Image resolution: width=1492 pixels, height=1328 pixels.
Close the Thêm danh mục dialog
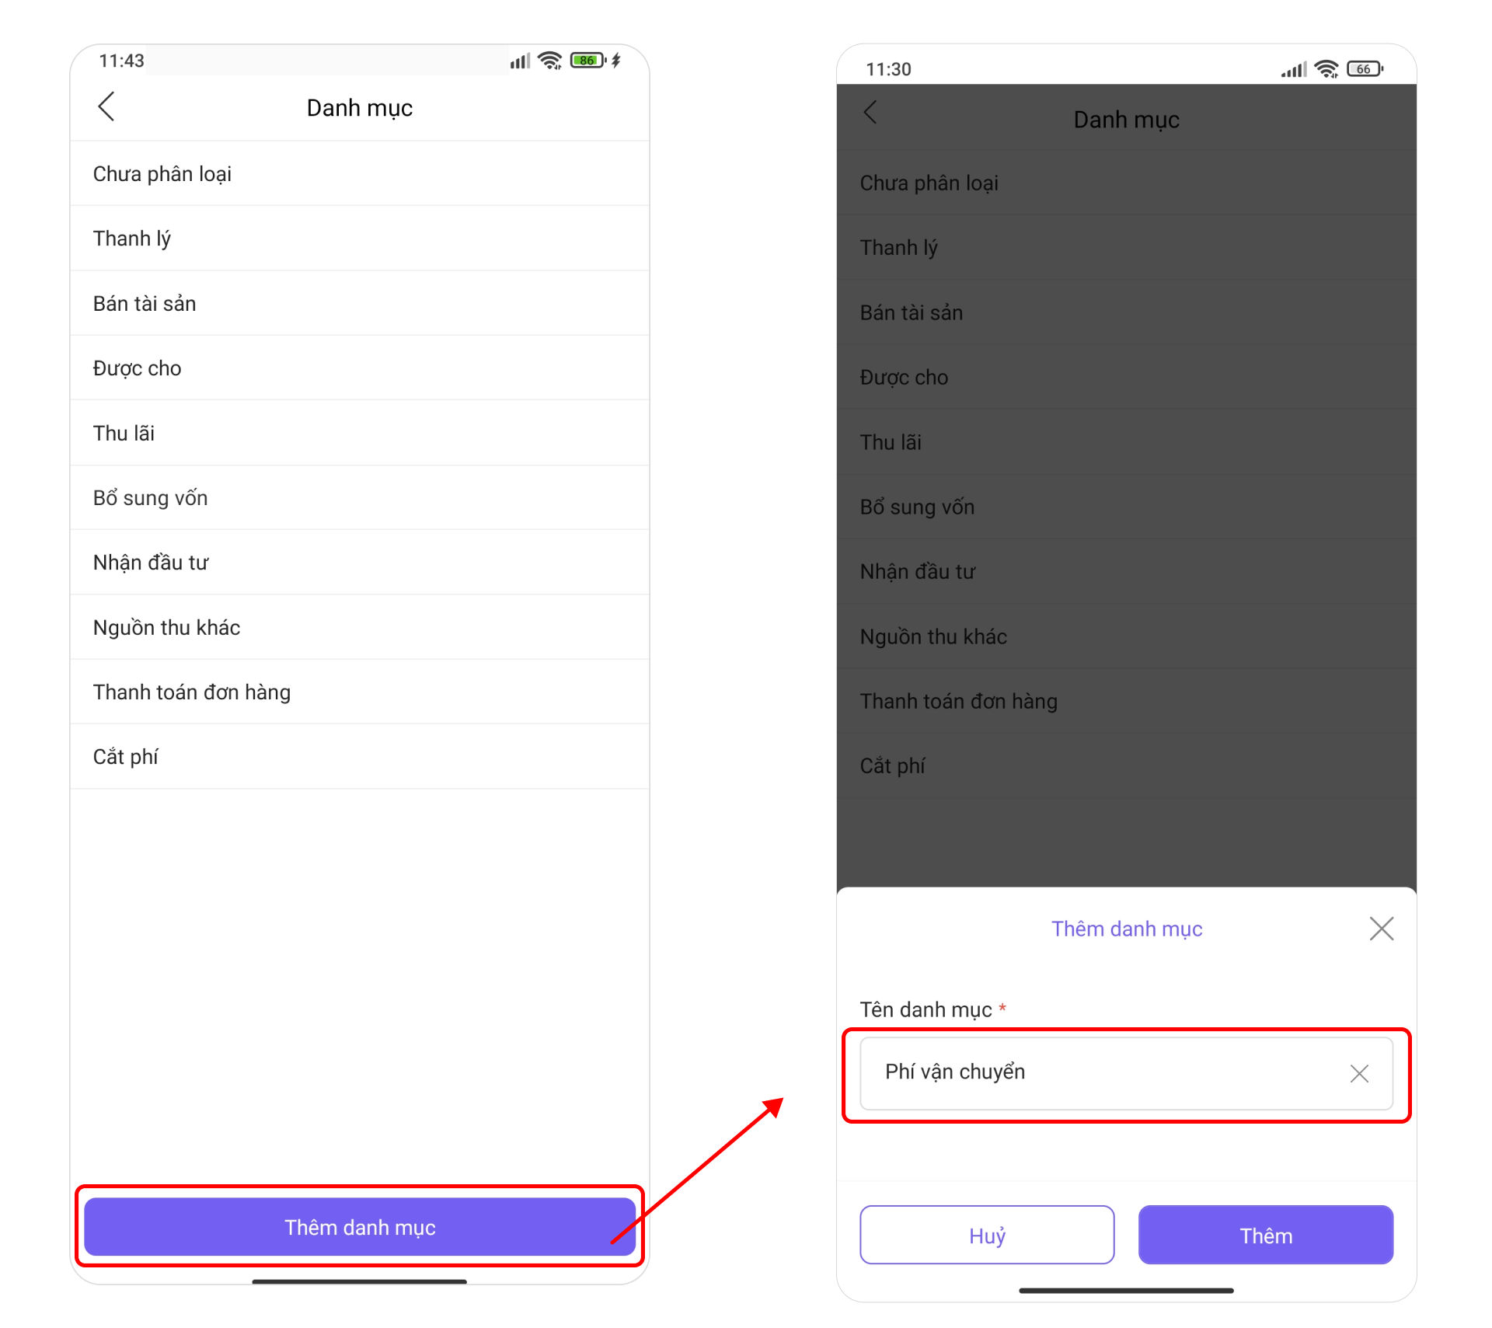[x=1381, y=928]
